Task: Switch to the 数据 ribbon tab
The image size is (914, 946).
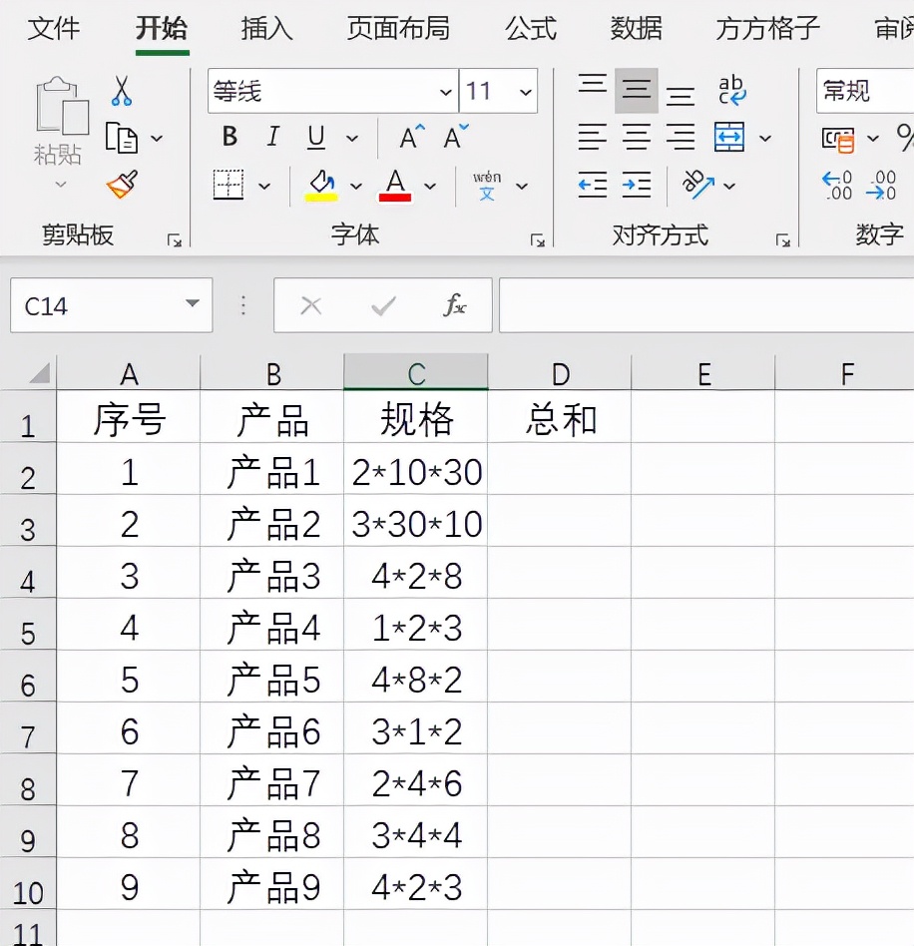Action: point(635,30)
